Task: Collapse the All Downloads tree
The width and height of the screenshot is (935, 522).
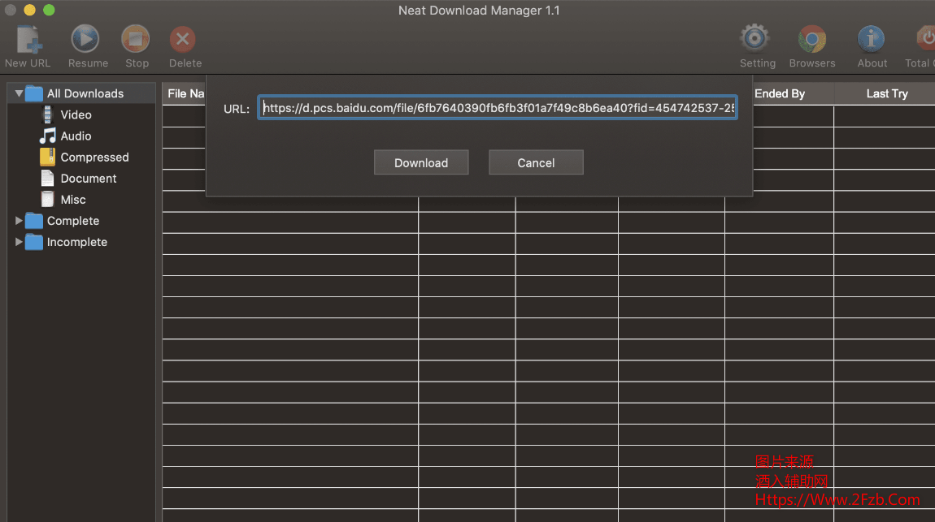Action: tap(19, 93)
